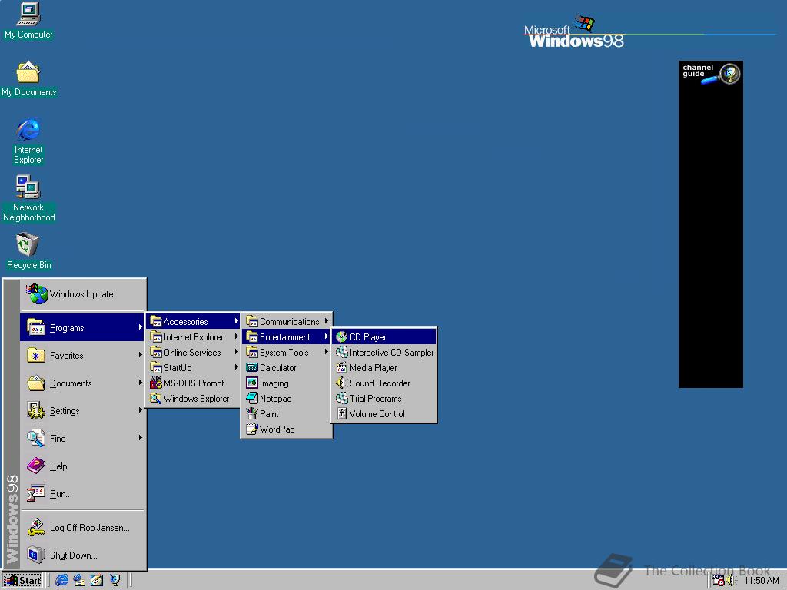
Task: Open Help from the Start menu
Action: click(x=83, y=466)
